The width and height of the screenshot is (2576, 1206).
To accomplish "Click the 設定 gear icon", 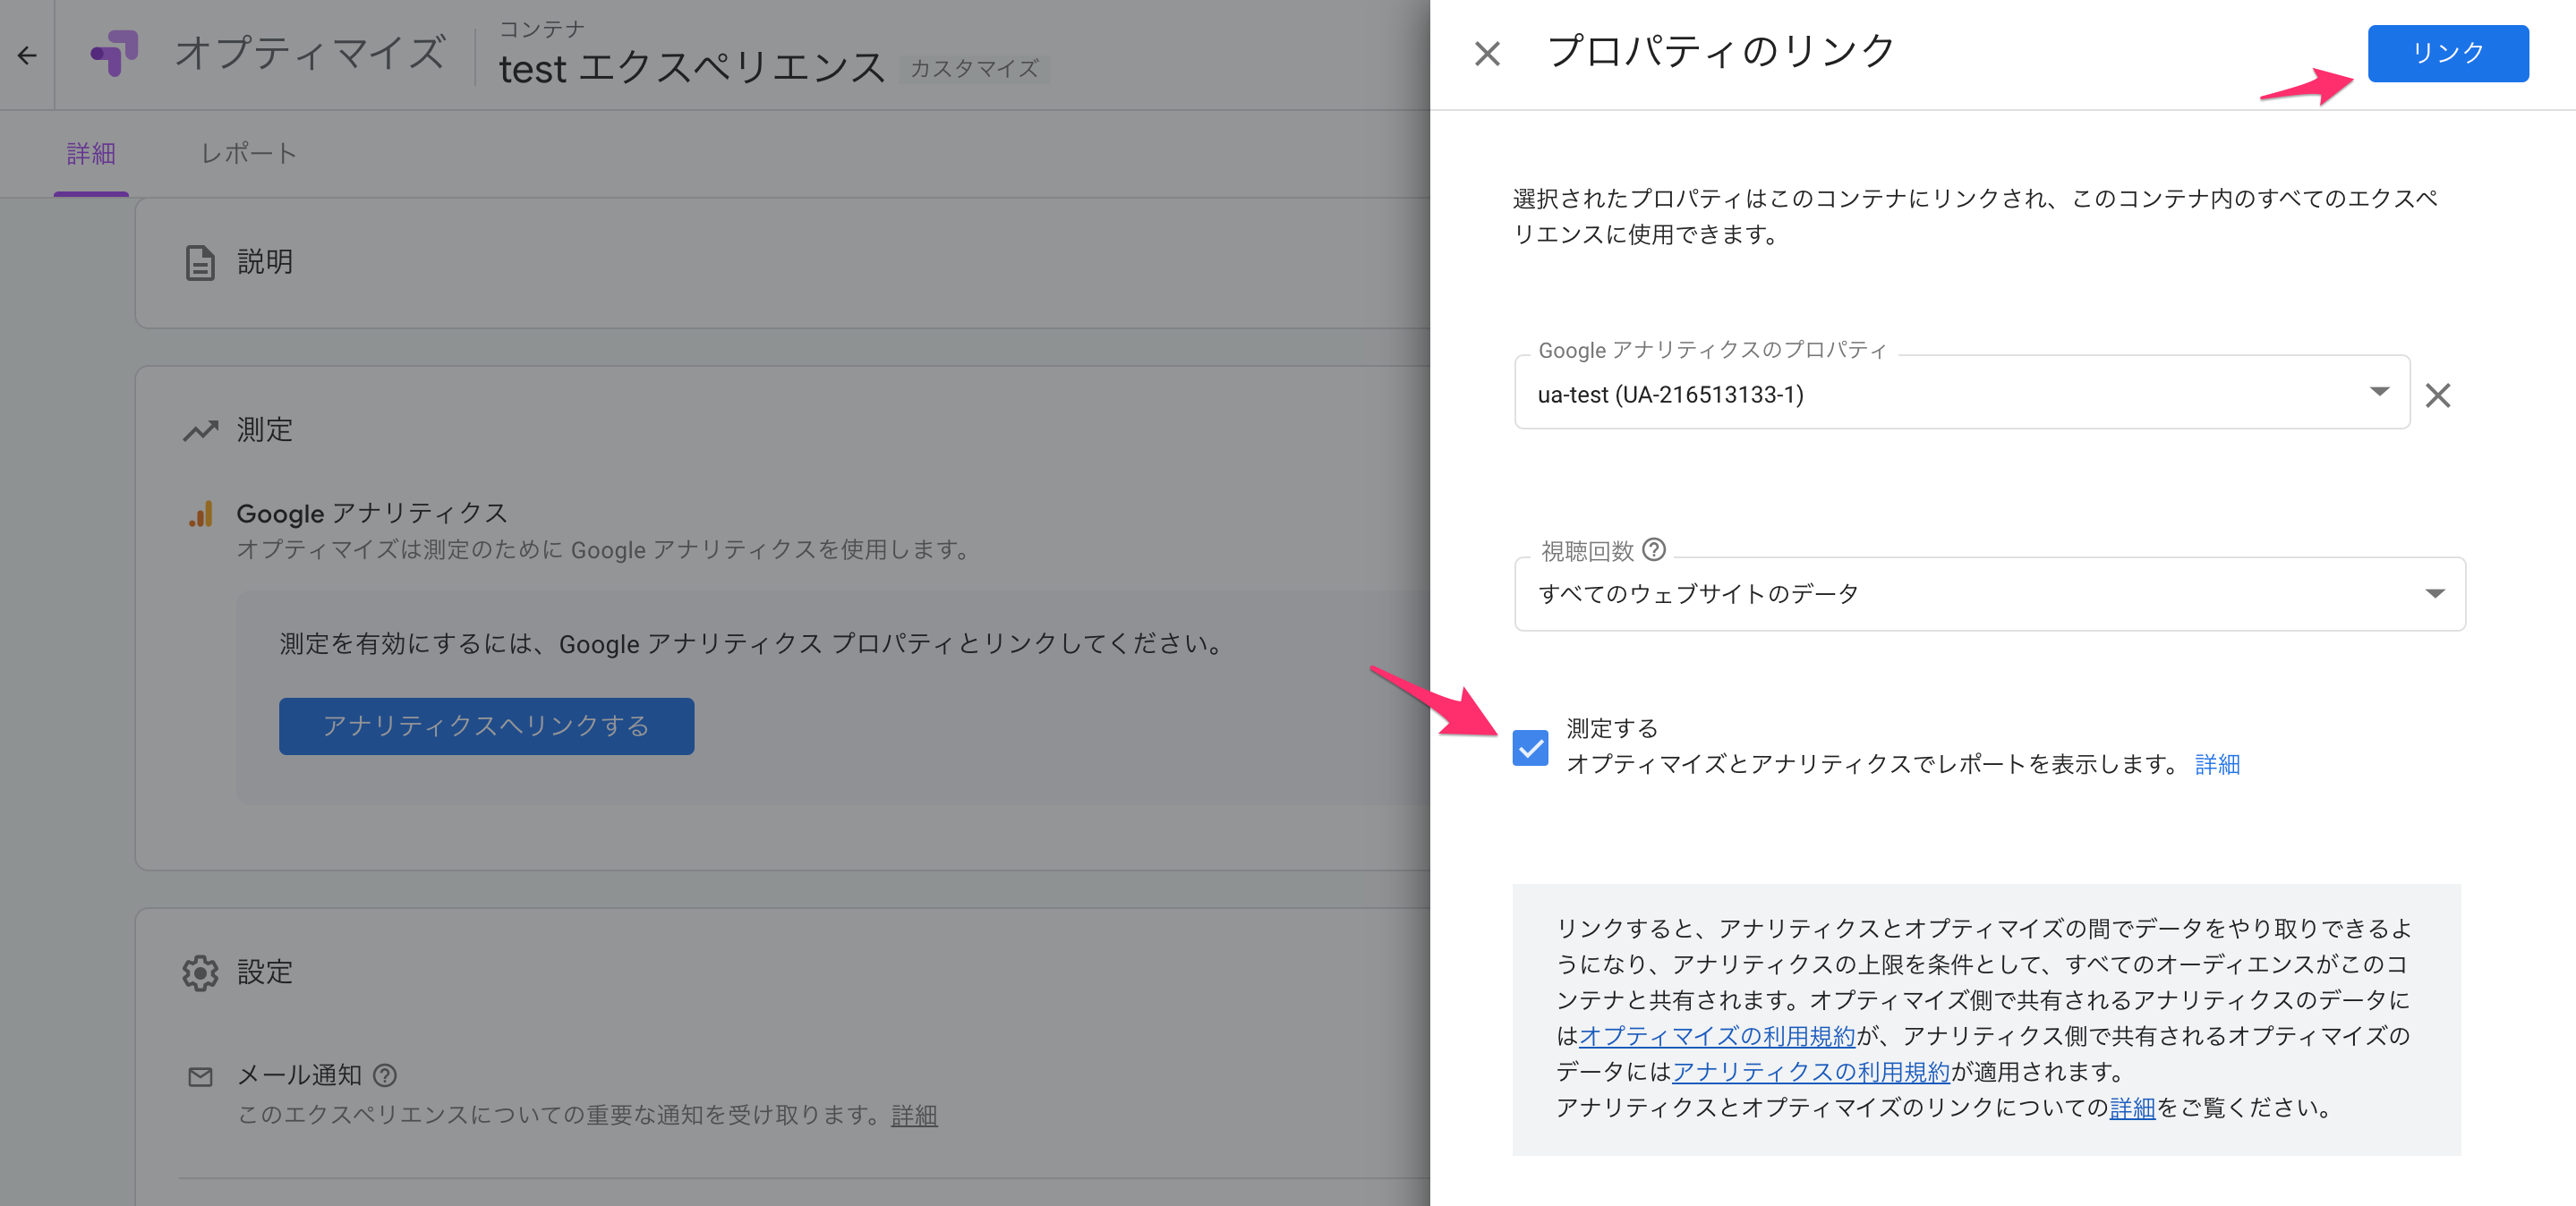I will pos(200,972).
